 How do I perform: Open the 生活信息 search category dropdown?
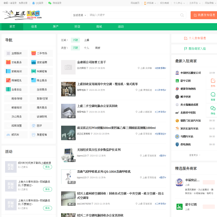[x=80, y=15]
